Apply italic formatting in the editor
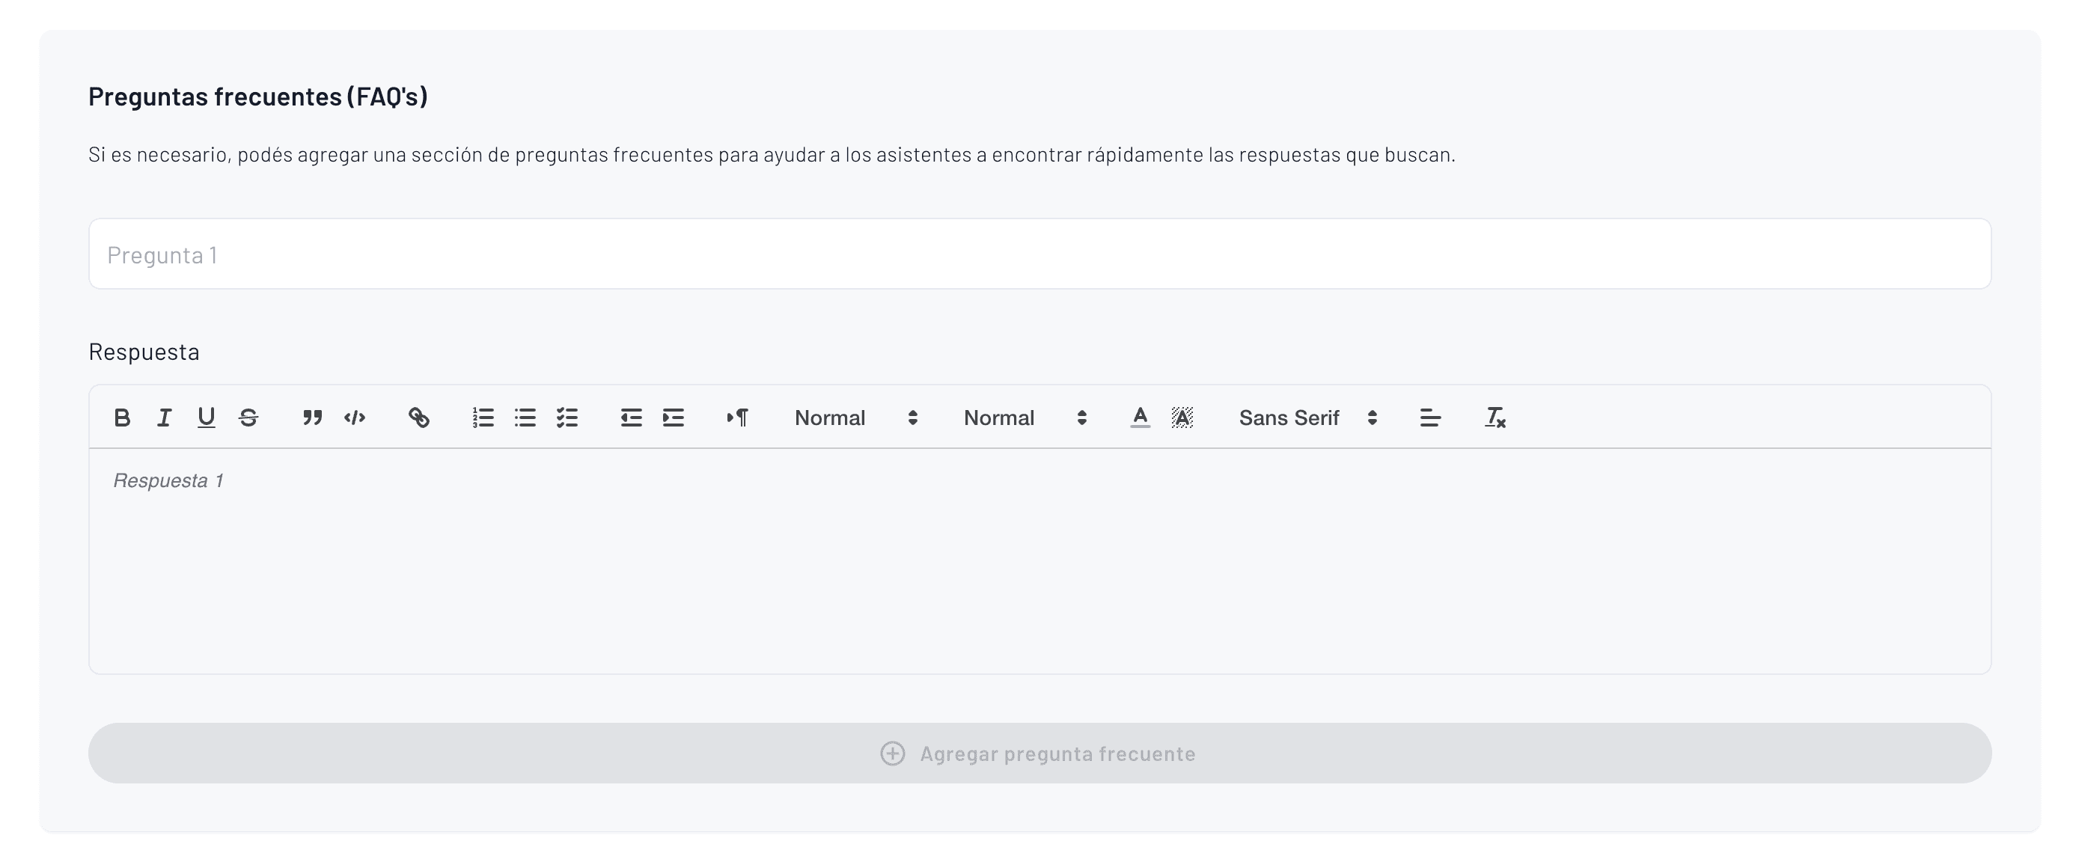The image size is (2073, 856). (x=164, y=418)
